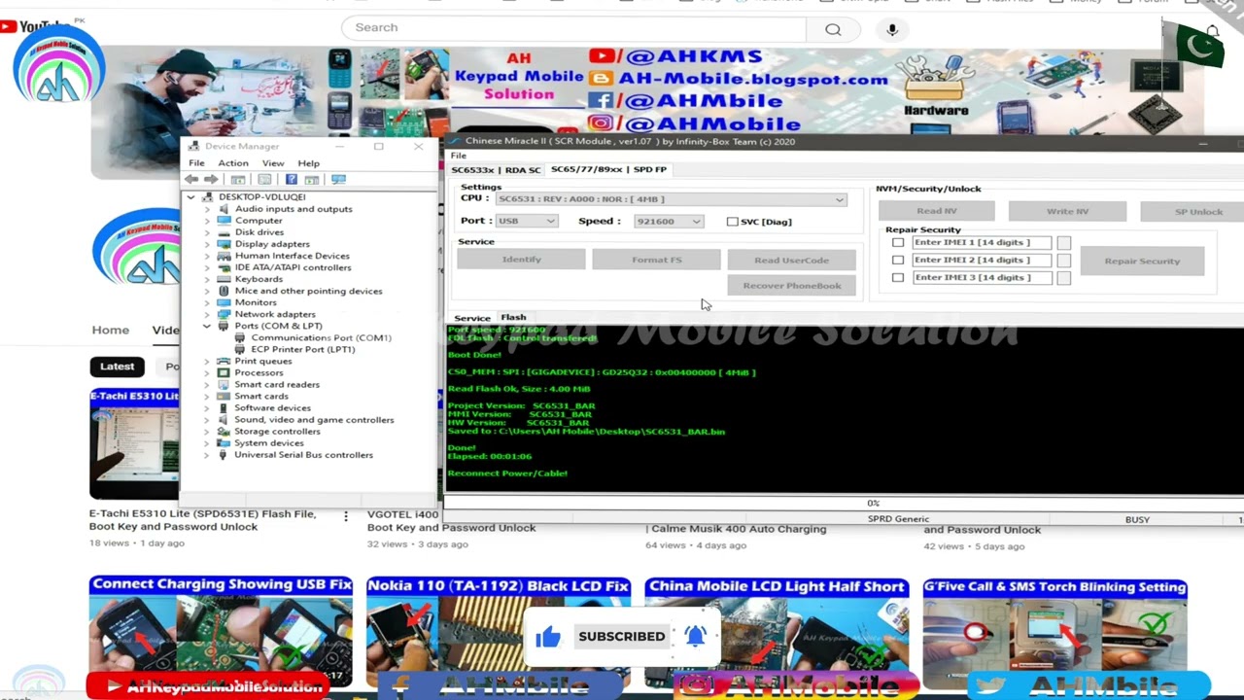Image resolution: width=1244 pixels, height=700 pixels.
Task: Switch to the Flash tab
Action: [513, 317]
